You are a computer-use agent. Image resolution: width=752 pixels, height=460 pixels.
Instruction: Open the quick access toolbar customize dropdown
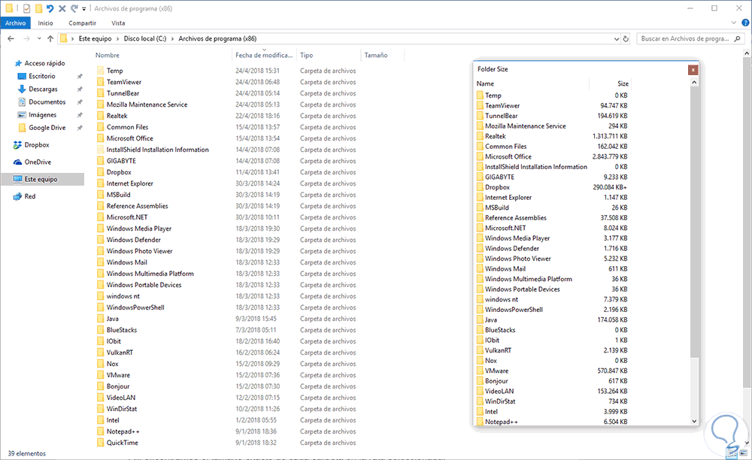coord(84,8)
